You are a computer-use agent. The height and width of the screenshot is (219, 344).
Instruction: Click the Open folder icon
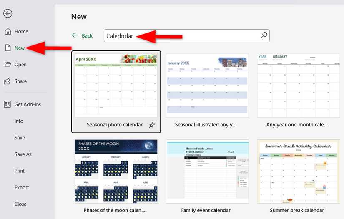pyautogui.click(x=8, y=64)
